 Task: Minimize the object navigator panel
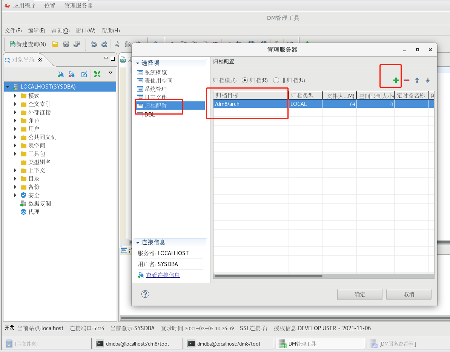click(106, 58)
